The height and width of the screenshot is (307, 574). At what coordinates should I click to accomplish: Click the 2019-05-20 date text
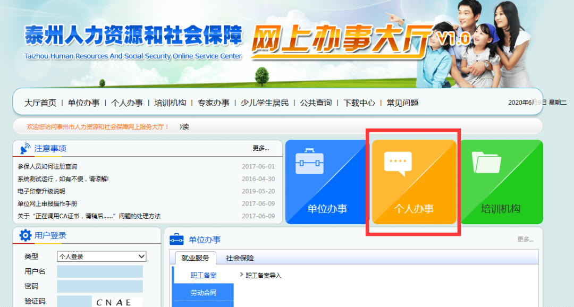[x=258, y=191]
